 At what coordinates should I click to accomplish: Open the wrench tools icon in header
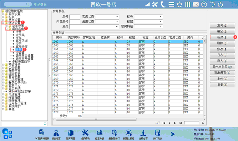(x=155, y=4)
